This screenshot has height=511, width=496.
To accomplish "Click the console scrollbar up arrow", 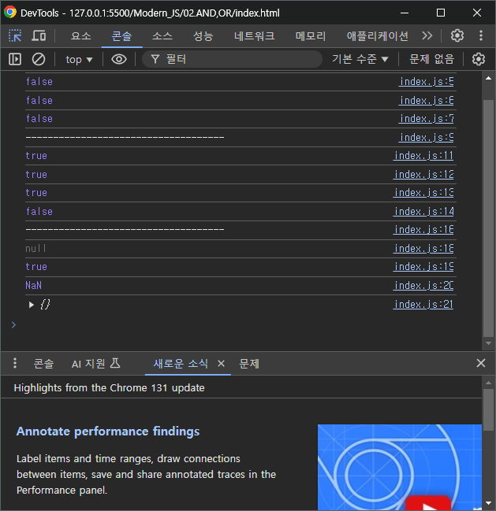I will (x=488, y=78).
